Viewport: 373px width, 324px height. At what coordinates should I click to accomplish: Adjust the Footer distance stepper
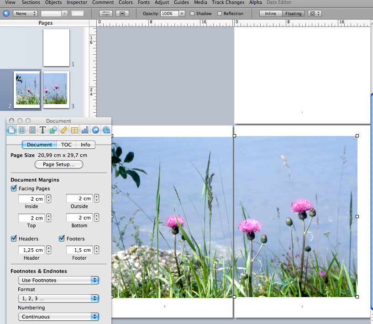point(97,250)
